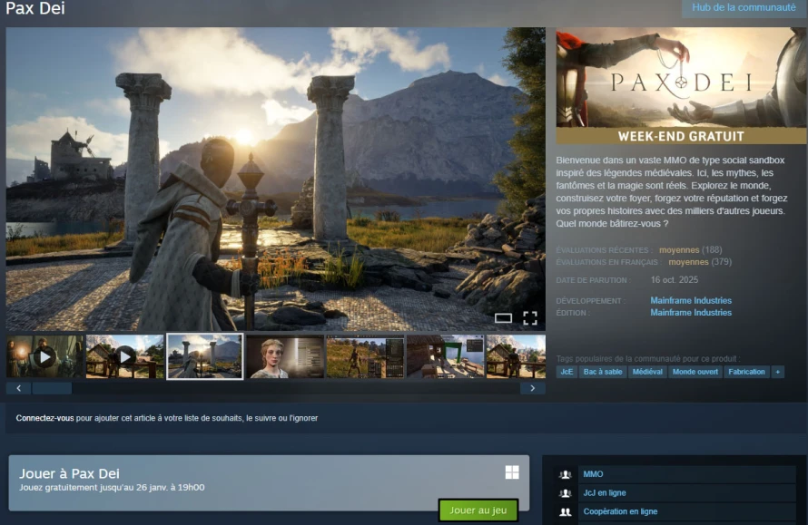Open the last partially visible house thumbnail
Screen dimensions: 808x525
pyautogui.click(x=516, y=356)
